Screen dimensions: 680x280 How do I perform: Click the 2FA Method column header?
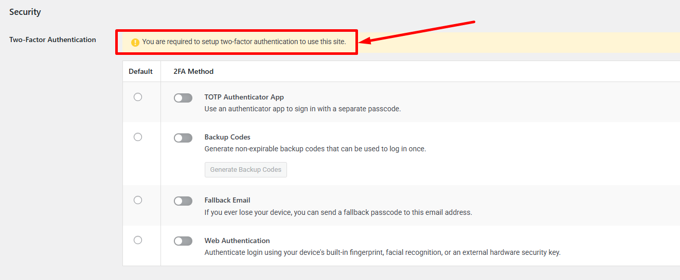pos(193,71)
